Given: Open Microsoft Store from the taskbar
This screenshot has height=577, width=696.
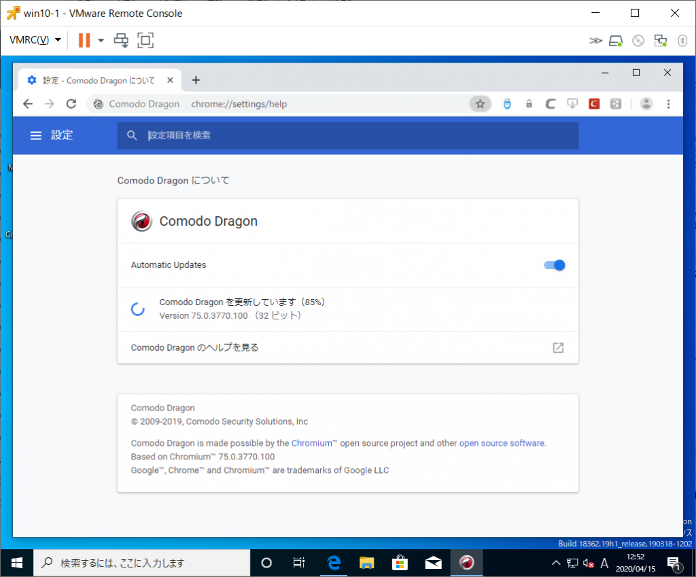Looking at the screenshot, I should (400, 563).
